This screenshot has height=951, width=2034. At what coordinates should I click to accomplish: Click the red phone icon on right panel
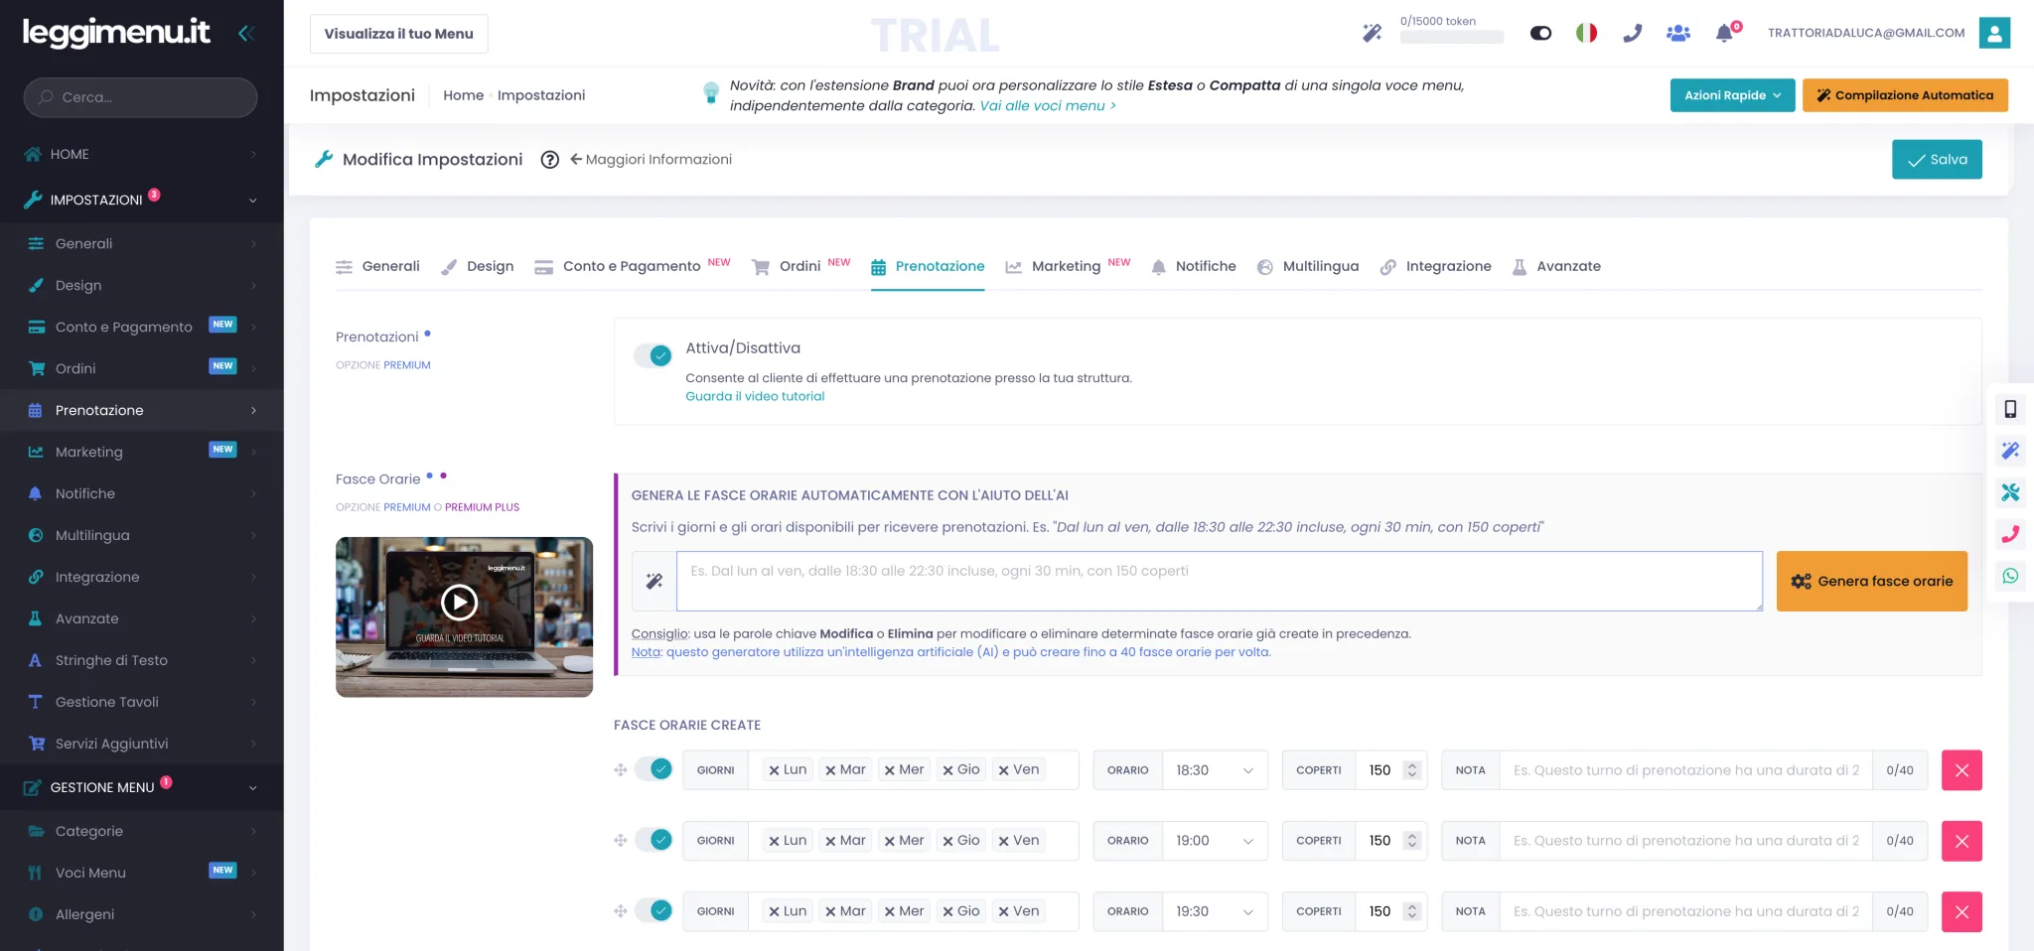tap(2010, 534)
